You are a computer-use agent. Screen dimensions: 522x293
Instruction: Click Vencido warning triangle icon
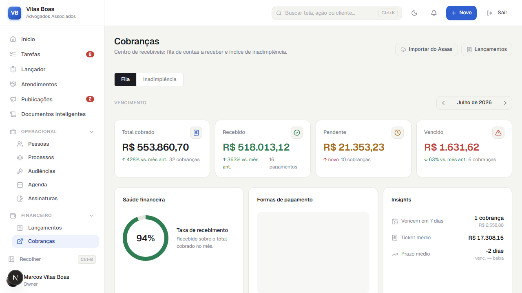498,133
